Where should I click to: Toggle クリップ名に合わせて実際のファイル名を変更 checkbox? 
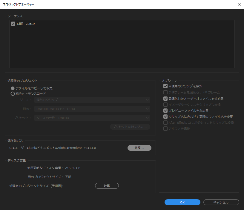click(165, 117)
